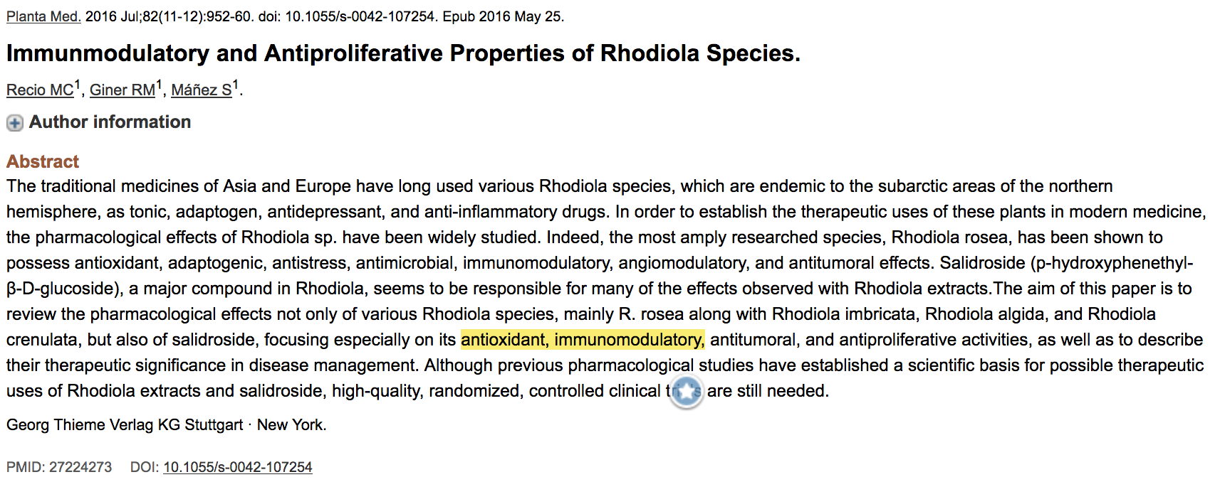Click the yellow highlighted antioxidant, immunomodulatory text

[x=583, y=340]
